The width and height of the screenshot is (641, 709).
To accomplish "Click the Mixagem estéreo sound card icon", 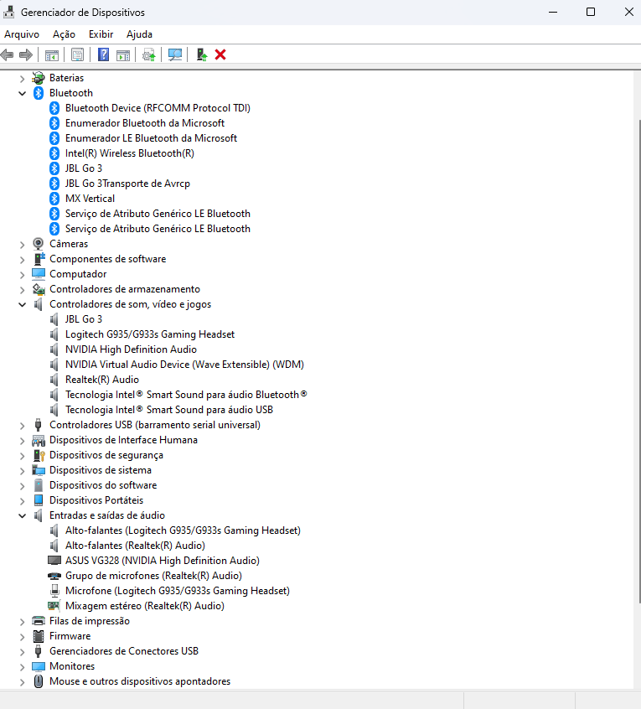I will pyautogui.click(x=54, y=606).
